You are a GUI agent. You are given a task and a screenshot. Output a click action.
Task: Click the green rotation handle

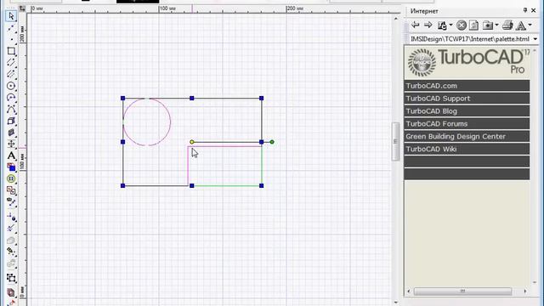[272, 142]
